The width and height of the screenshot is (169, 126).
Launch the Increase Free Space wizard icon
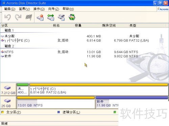pos(51,17)
